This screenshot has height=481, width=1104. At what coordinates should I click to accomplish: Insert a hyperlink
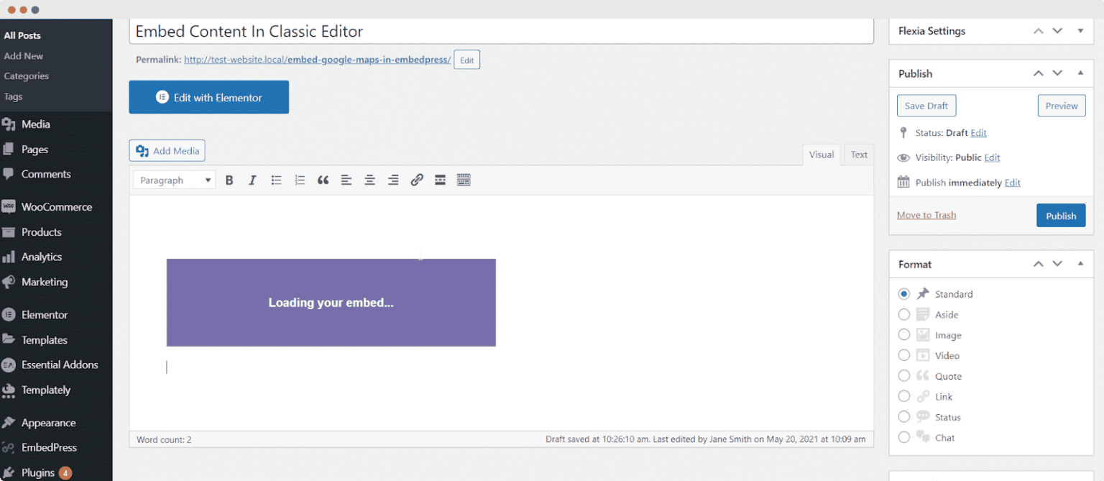417,180
